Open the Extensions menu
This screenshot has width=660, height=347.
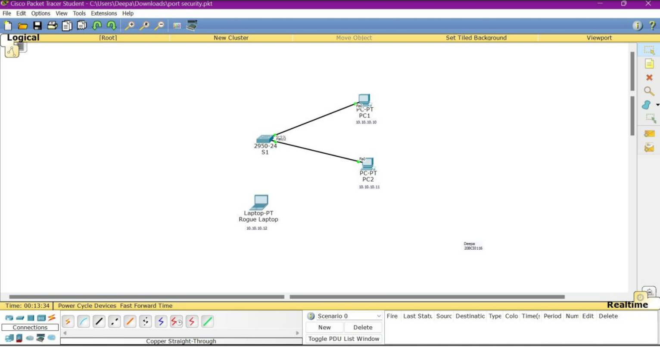103,13
